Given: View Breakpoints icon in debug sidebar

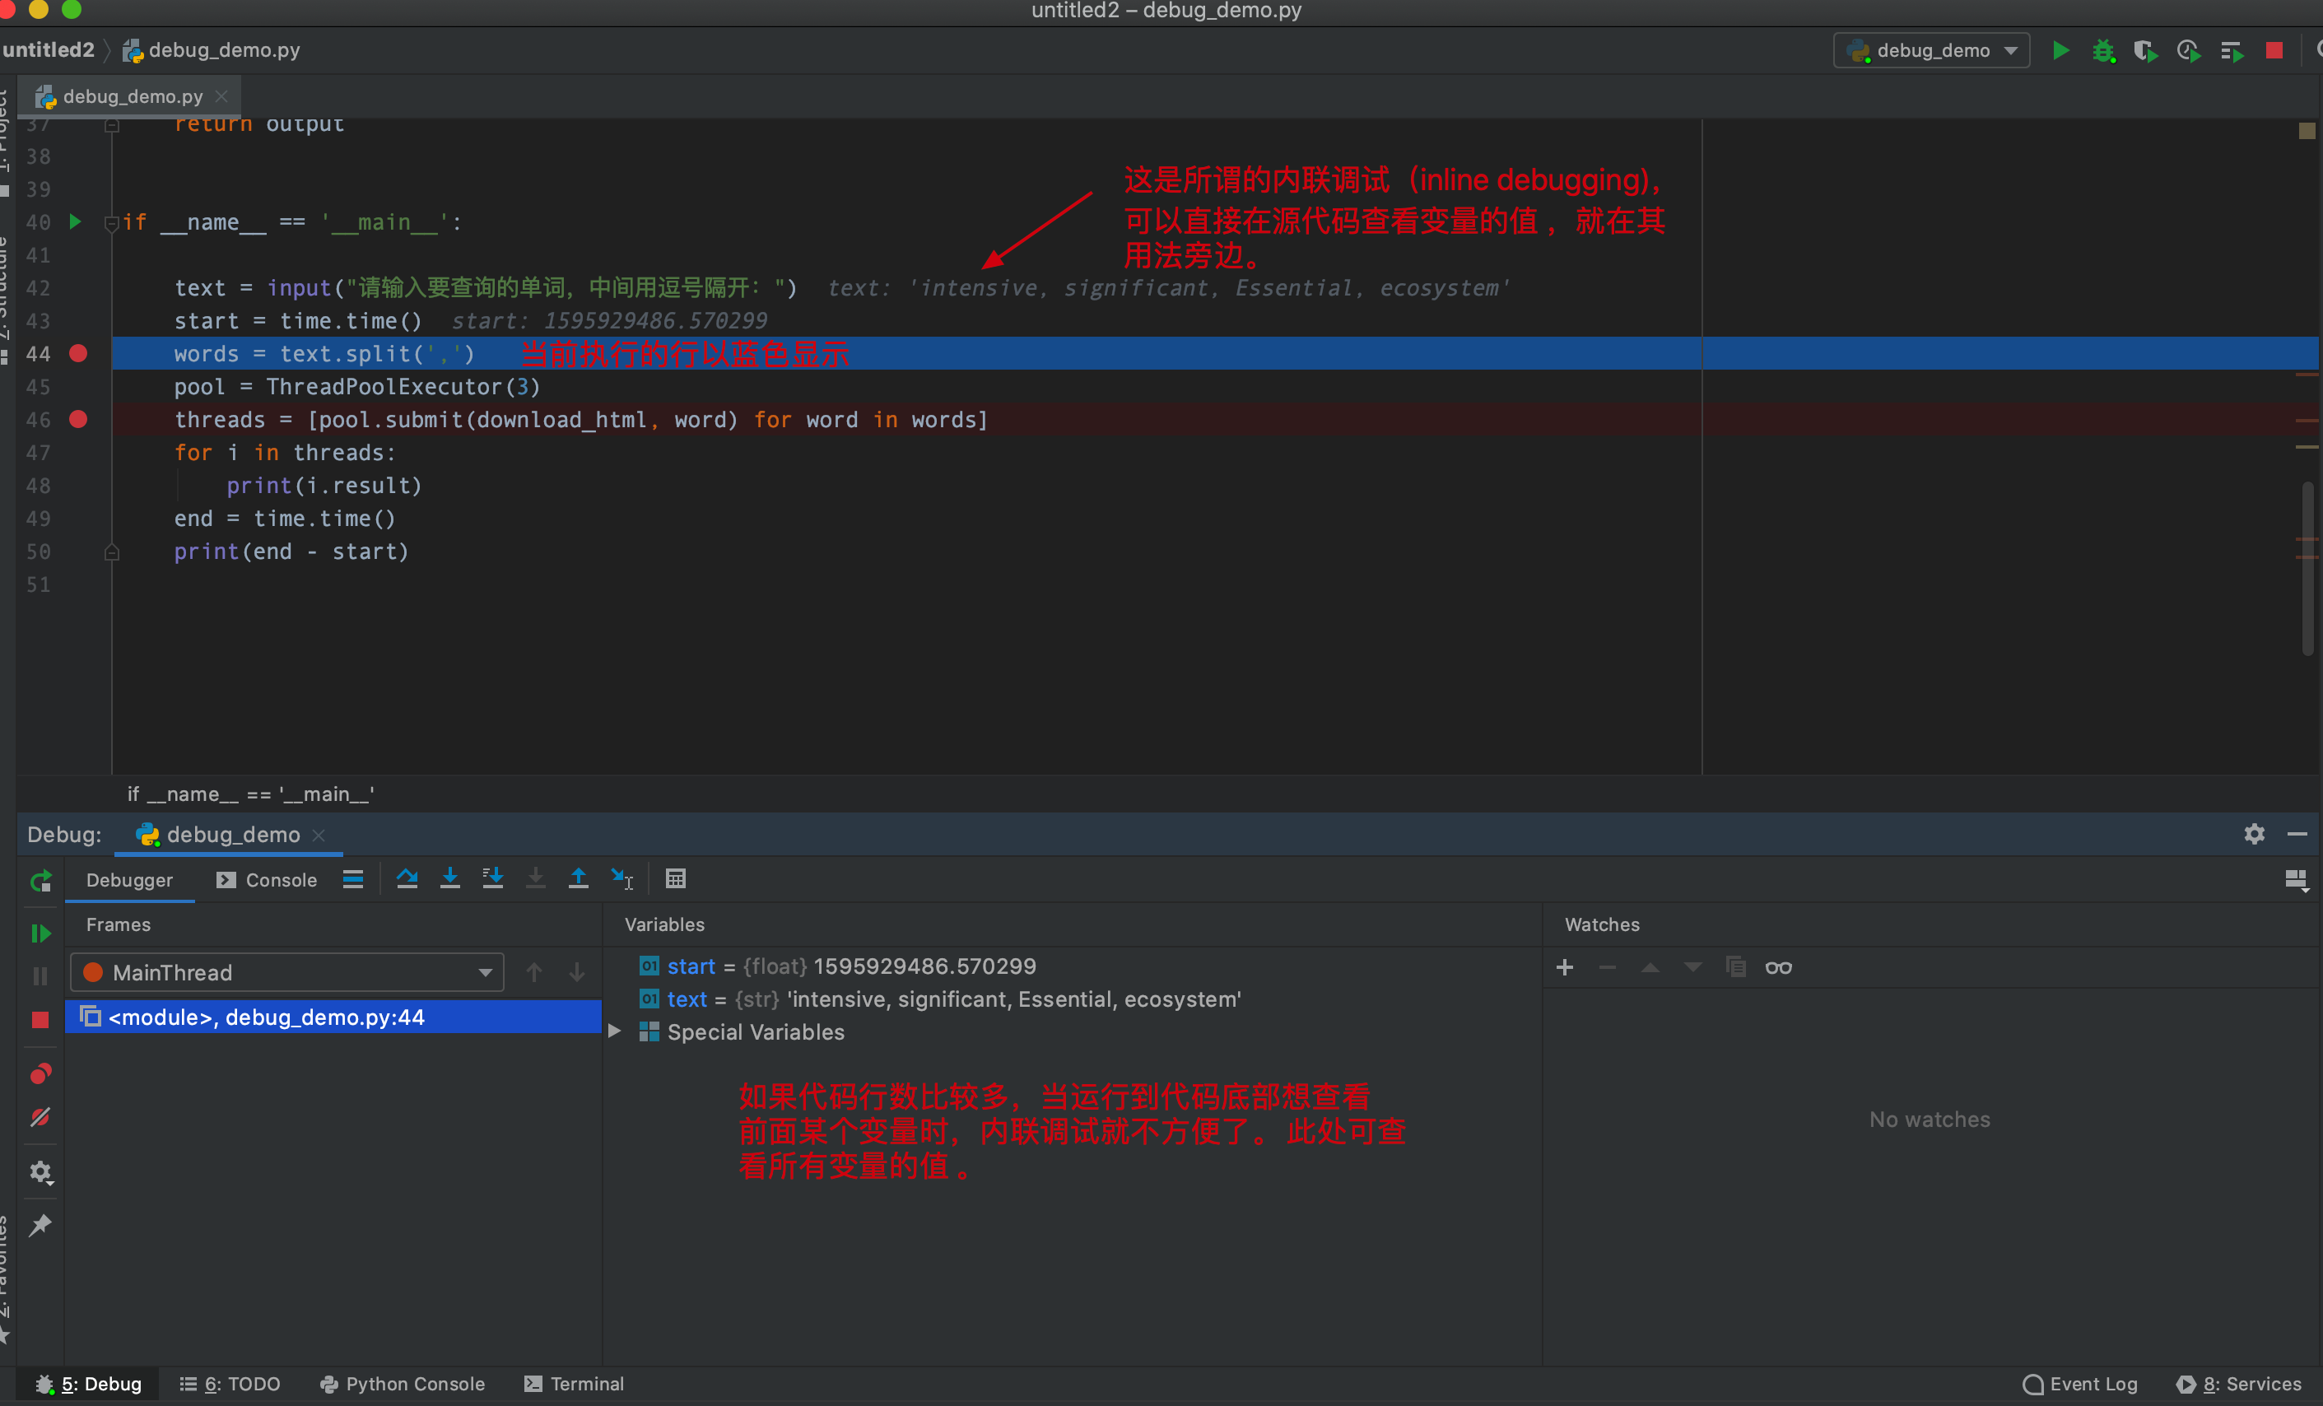Looking at the screenshot, I should [40, 1073].
